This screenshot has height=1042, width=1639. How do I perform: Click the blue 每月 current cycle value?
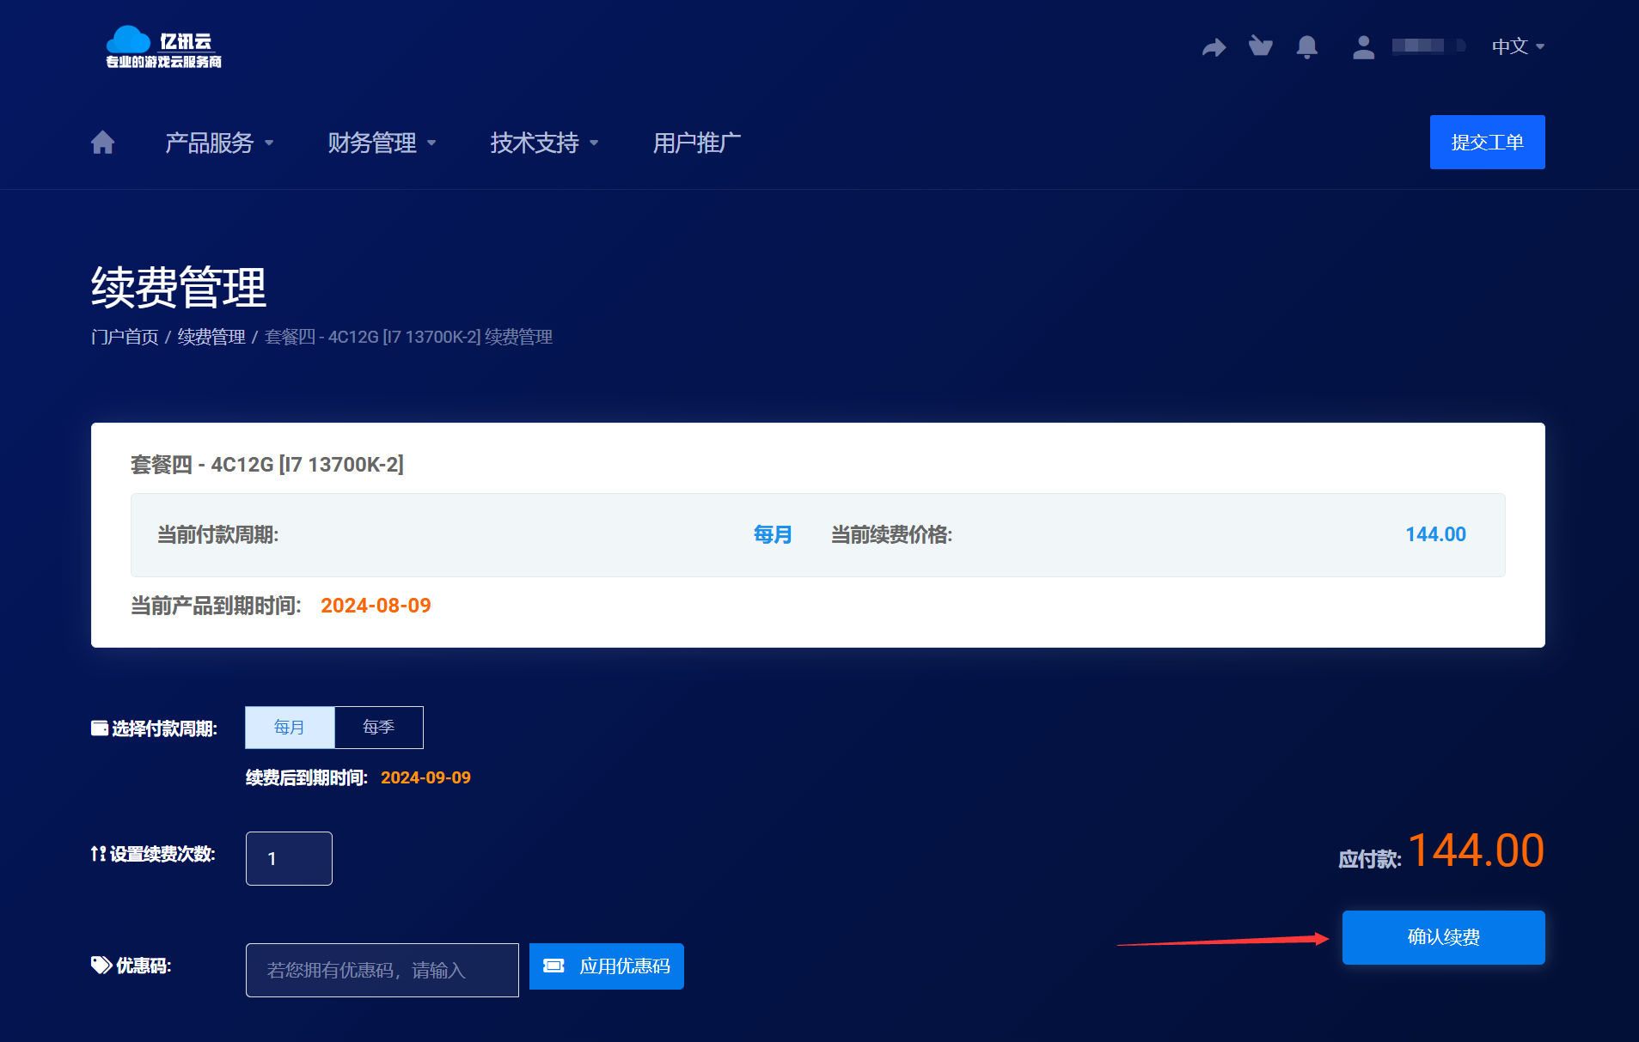[x=772, y=534]
